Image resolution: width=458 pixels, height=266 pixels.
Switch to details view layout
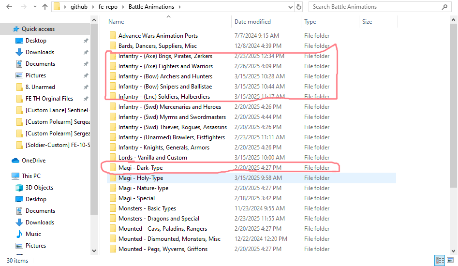[440, 260]
